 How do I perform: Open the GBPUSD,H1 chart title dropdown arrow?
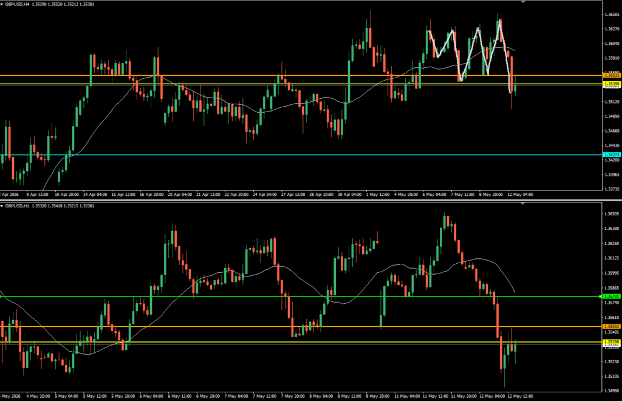pos(2,206)
